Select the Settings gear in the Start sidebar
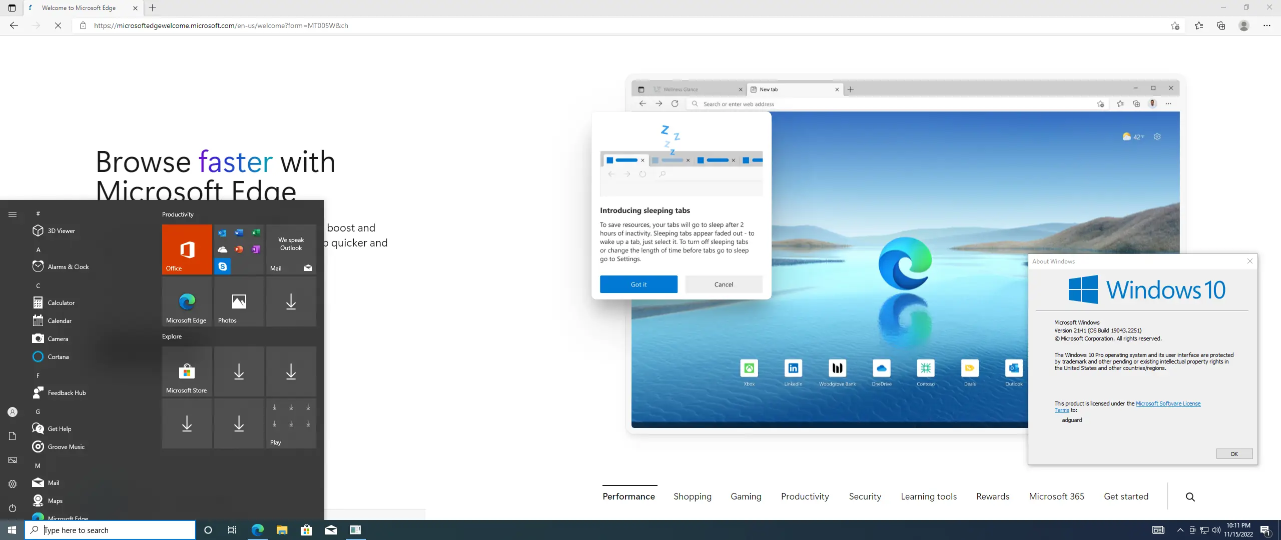1281x540 pixels. (12, 483)
